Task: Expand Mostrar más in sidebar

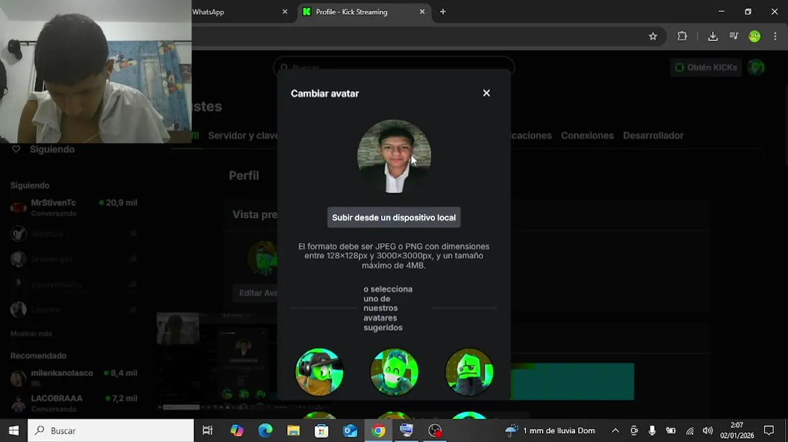Action: point(31,333)
